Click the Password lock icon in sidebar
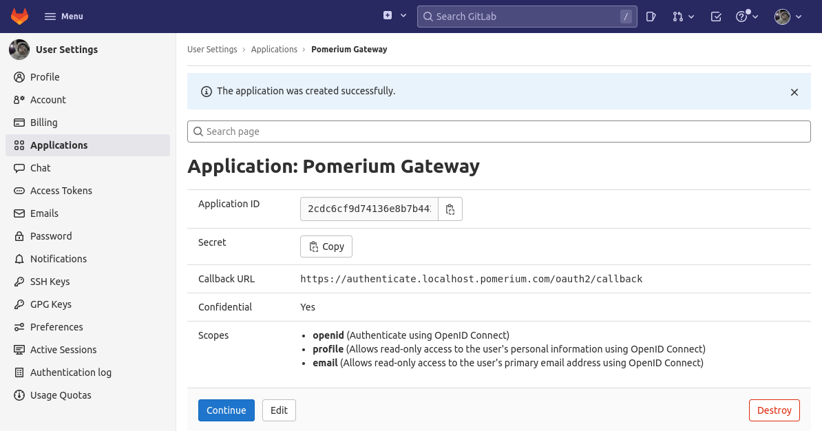Image resolution: width=822 pixels, height=431 pixels. (19, 235)
